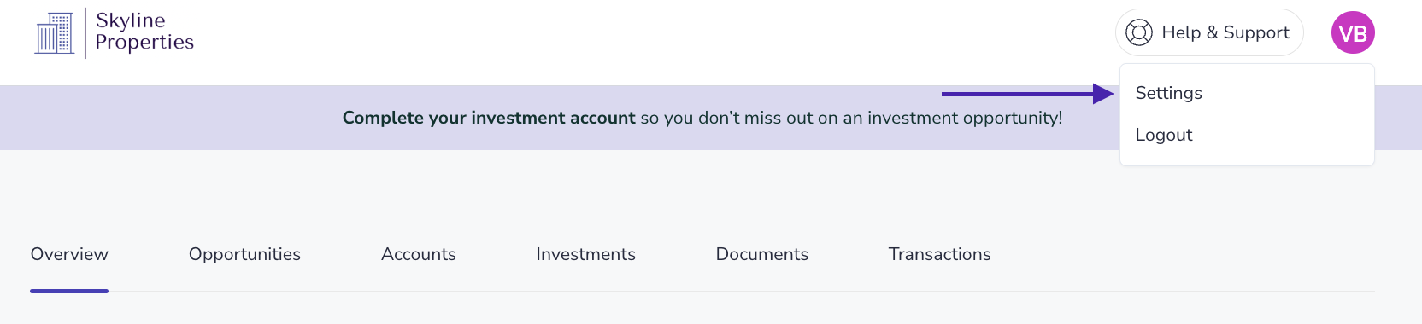The width and height of the screenshot is (1422, 324).
Task: Click the purple underline beneath Overview
Action: pos(69,291)
